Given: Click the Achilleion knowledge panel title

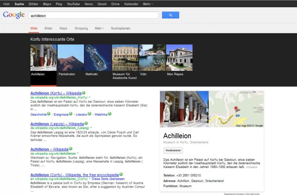Looking at the screenshot, I should click(177, 136).
